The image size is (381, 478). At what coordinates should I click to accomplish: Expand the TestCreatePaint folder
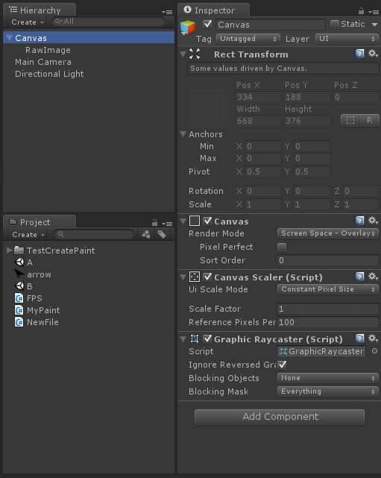tap(9, 251)
